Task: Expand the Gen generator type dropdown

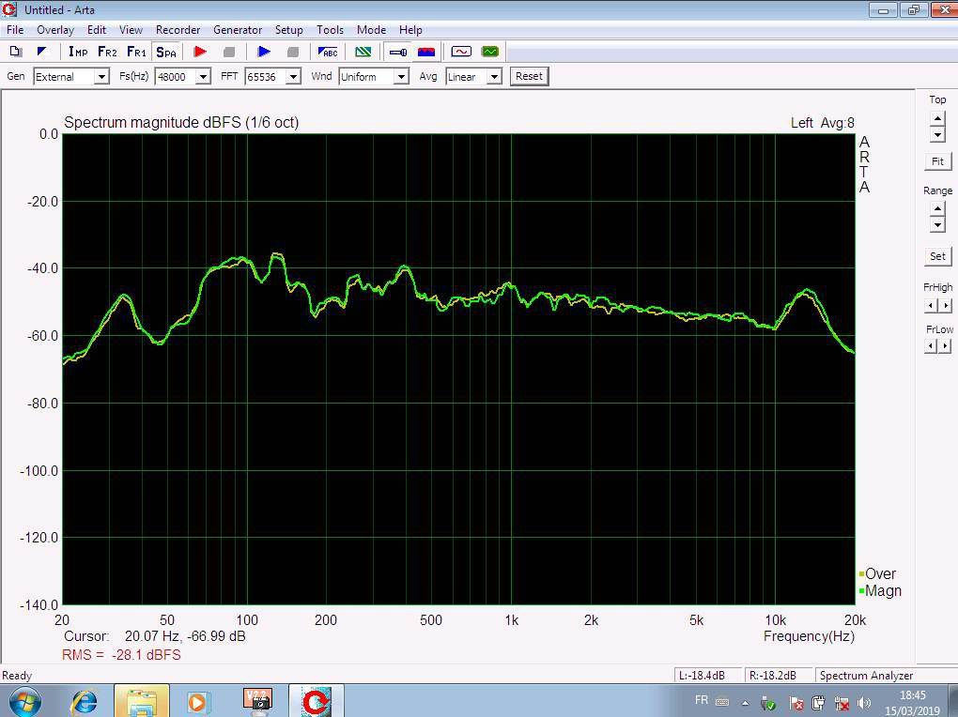Action: point(101,77)
